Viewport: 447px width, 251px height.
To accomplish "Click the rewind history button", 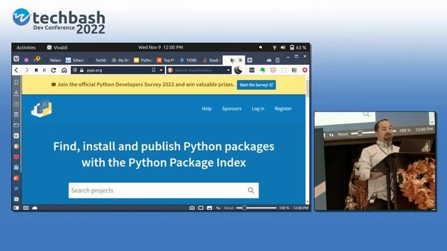I will pos(36,70).
